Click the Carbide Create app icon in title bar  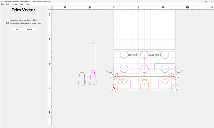(x=1, y=1)
